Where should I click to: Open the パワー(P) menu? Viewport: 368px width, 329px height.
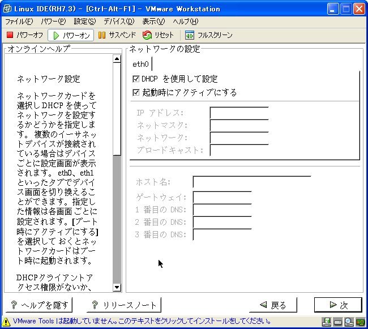[x=53, y=22]
